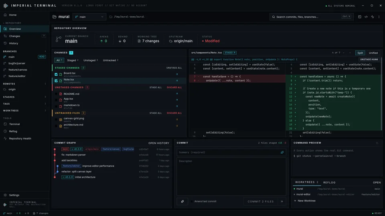385x216 pixels.
Task: Open the activity pulse icon in top toolbar
Action: point(373,17)
